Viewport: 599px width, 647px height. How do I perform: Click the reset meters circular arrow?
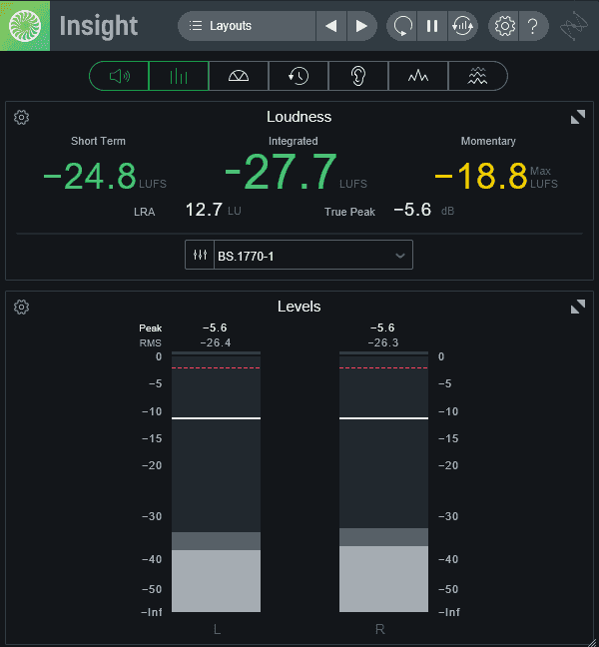pos(401,26)
